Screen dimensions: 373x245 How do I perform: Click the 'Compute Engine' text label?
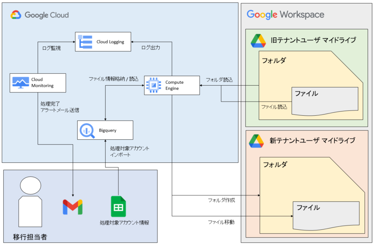click(x=175, y=85)
